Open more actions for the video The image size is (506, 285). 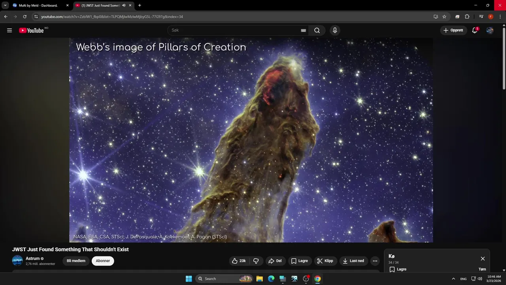click(375, 261)
